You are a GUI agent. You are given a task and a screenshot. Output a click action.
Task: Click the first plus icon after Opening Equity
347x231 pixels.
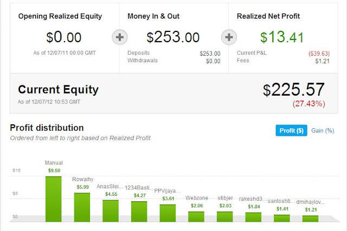tap(120, 38)
